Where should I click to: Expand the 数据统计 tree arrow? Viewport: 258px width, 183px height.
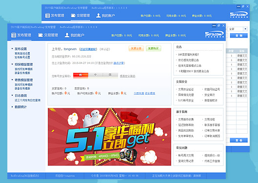pos(12,107)
